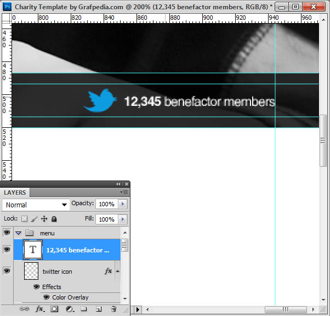This screenshot has height=316, width=330.
Task: Close the Layers panel
Action: [x=127, y=184]
